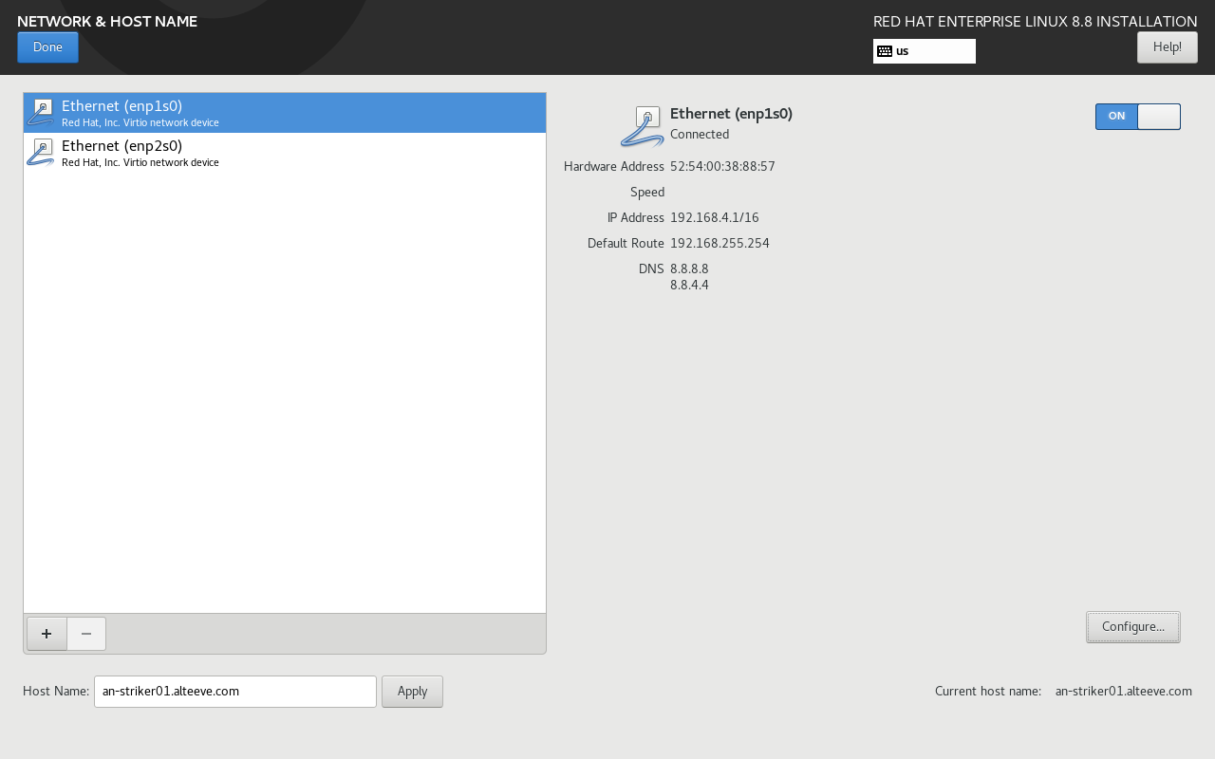Image resolution: width=1215 pixels, height=759 pixels.
Task: Click the Ethernet (enp1s0) heading in details
Action: pyautogui.click(x=731, y=114)
